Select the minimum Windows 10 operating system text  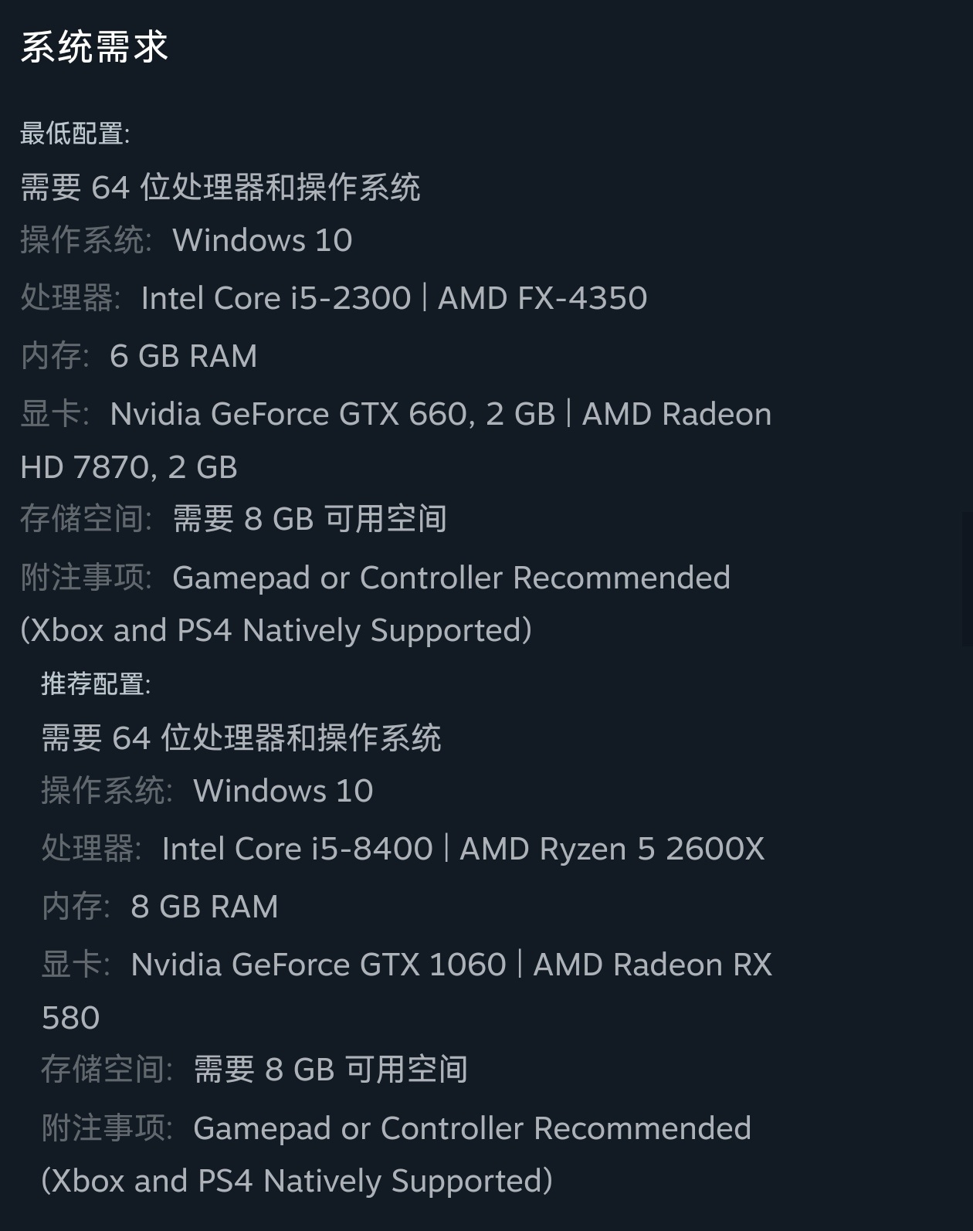(x=263, y=240)
